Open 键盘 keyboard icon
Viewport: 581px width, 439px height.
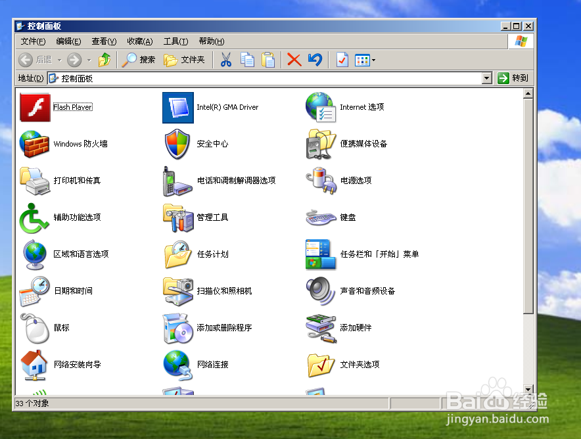(x=321, y=218)
